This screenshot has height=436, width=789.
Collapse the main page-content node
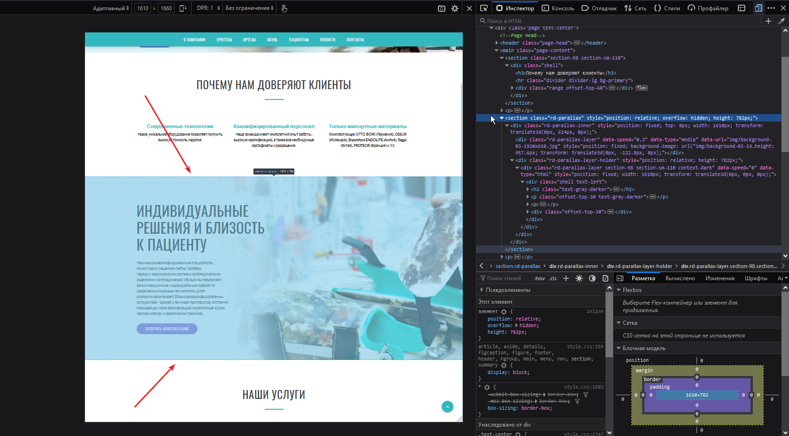pyautogui.click(x=497, y=51)
